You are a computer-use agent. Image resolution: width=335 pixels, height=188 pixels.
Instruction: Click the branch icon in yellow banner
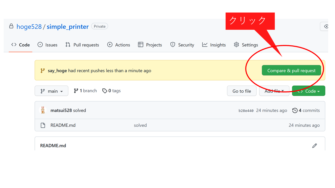(42, 71)
